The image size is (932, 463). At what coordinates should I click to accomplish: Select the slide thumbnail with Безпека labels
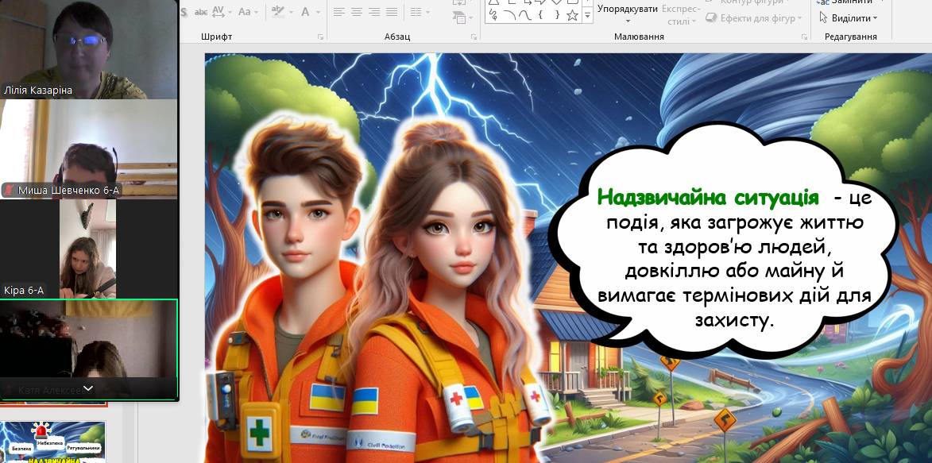pyautogui.click(x=53, y=442)
